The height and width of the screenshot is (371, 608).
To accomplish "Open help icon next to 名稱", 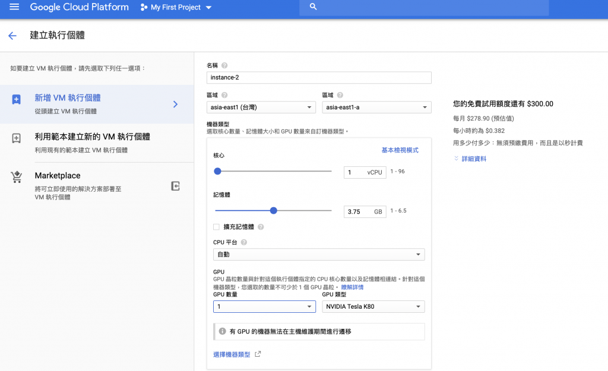I will pyautogui.click(x=224, y=65).
